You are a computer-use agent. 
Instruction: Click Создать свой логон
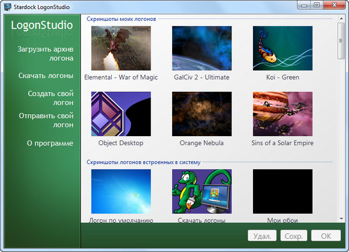[x=51, y=98]
